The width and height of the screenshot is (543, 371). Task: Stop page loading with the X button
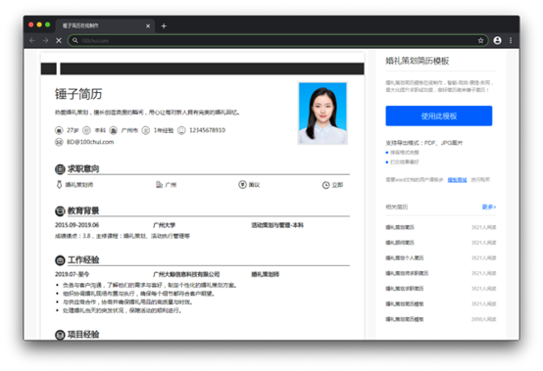click(x=59, y=40)
